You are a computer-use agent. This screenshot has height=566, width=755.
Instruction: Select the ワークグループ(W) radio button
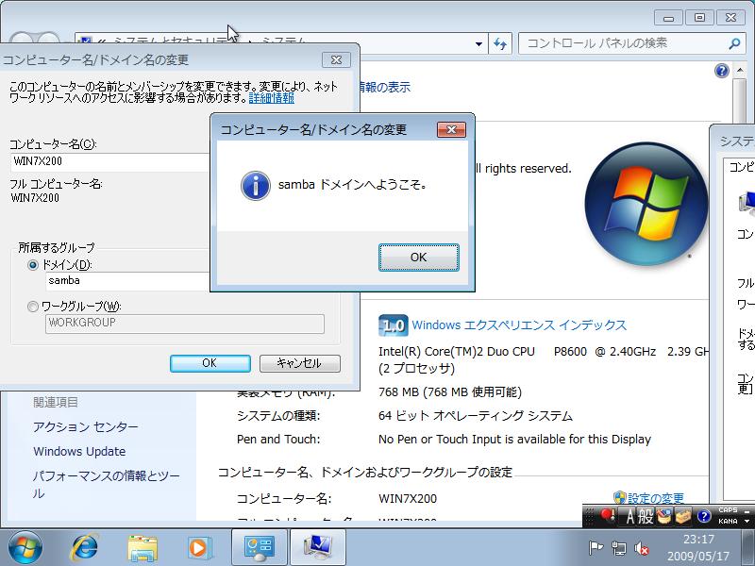pos(33,306)
